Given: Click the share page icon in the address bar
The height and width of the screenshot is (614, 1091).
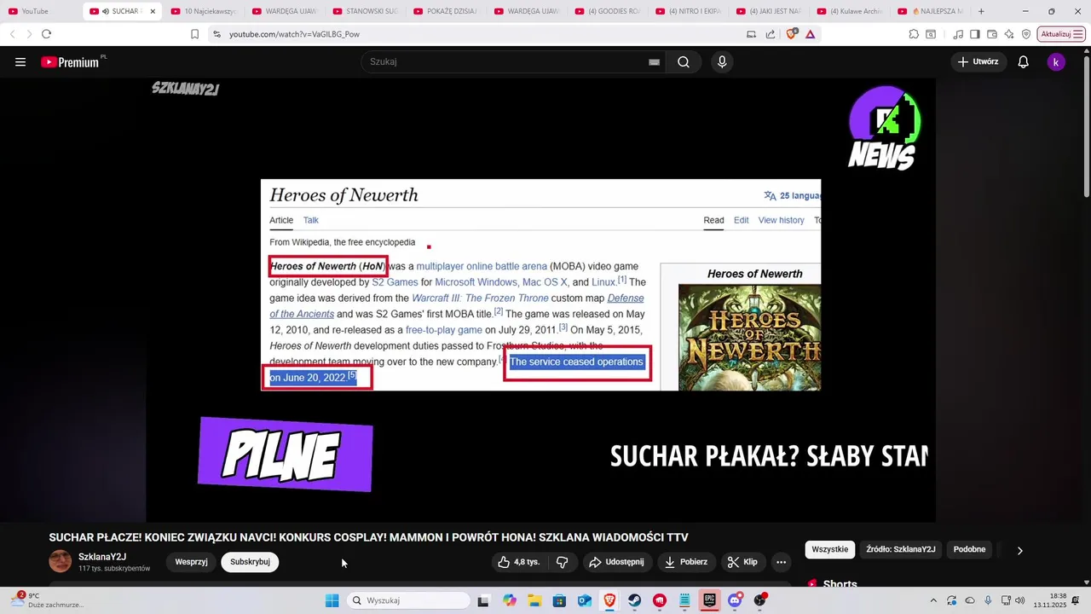Looking at the screenshot, I should click(x=771, y=34).
